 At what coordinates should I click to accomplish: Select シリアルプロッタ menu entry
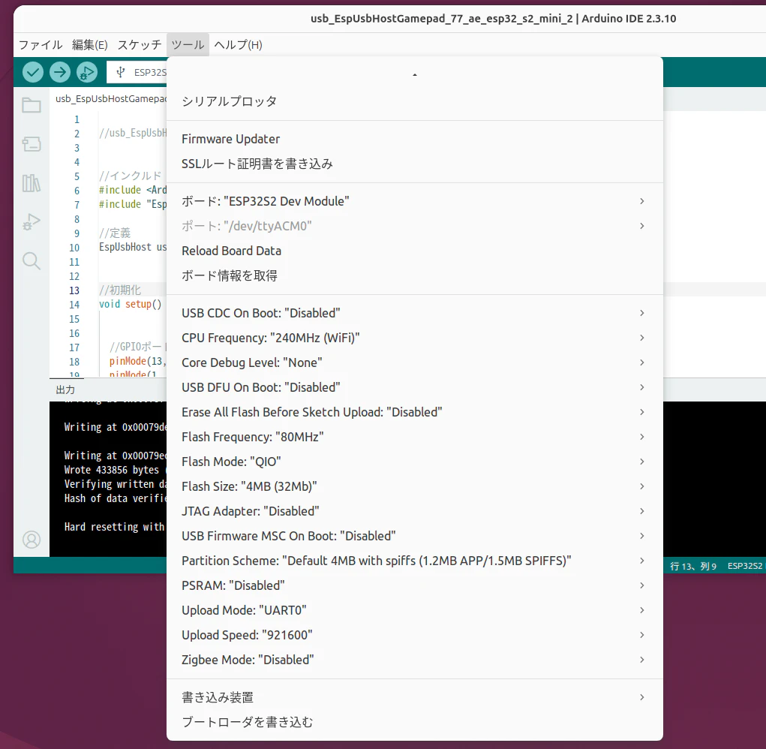pyautogui.click(x=414, y=101)
